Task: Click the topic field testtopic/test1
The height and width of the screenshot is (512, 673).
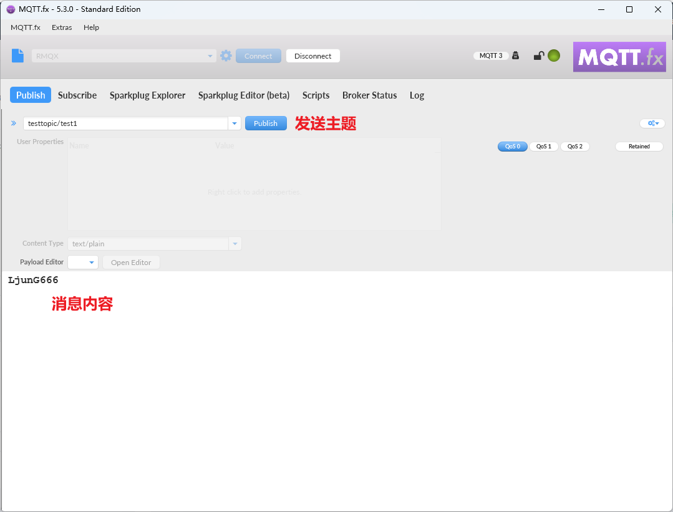Action: coord(126,123)
